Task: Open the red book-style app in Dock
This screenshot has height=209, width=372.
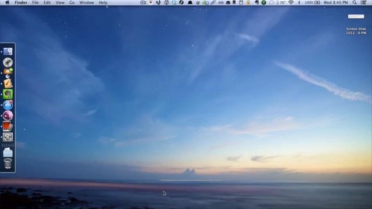Action: click(8, 127)
